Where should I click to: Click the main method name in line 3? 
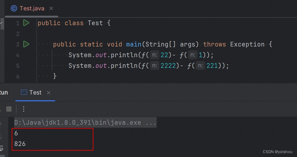click(x=134, y=44)
